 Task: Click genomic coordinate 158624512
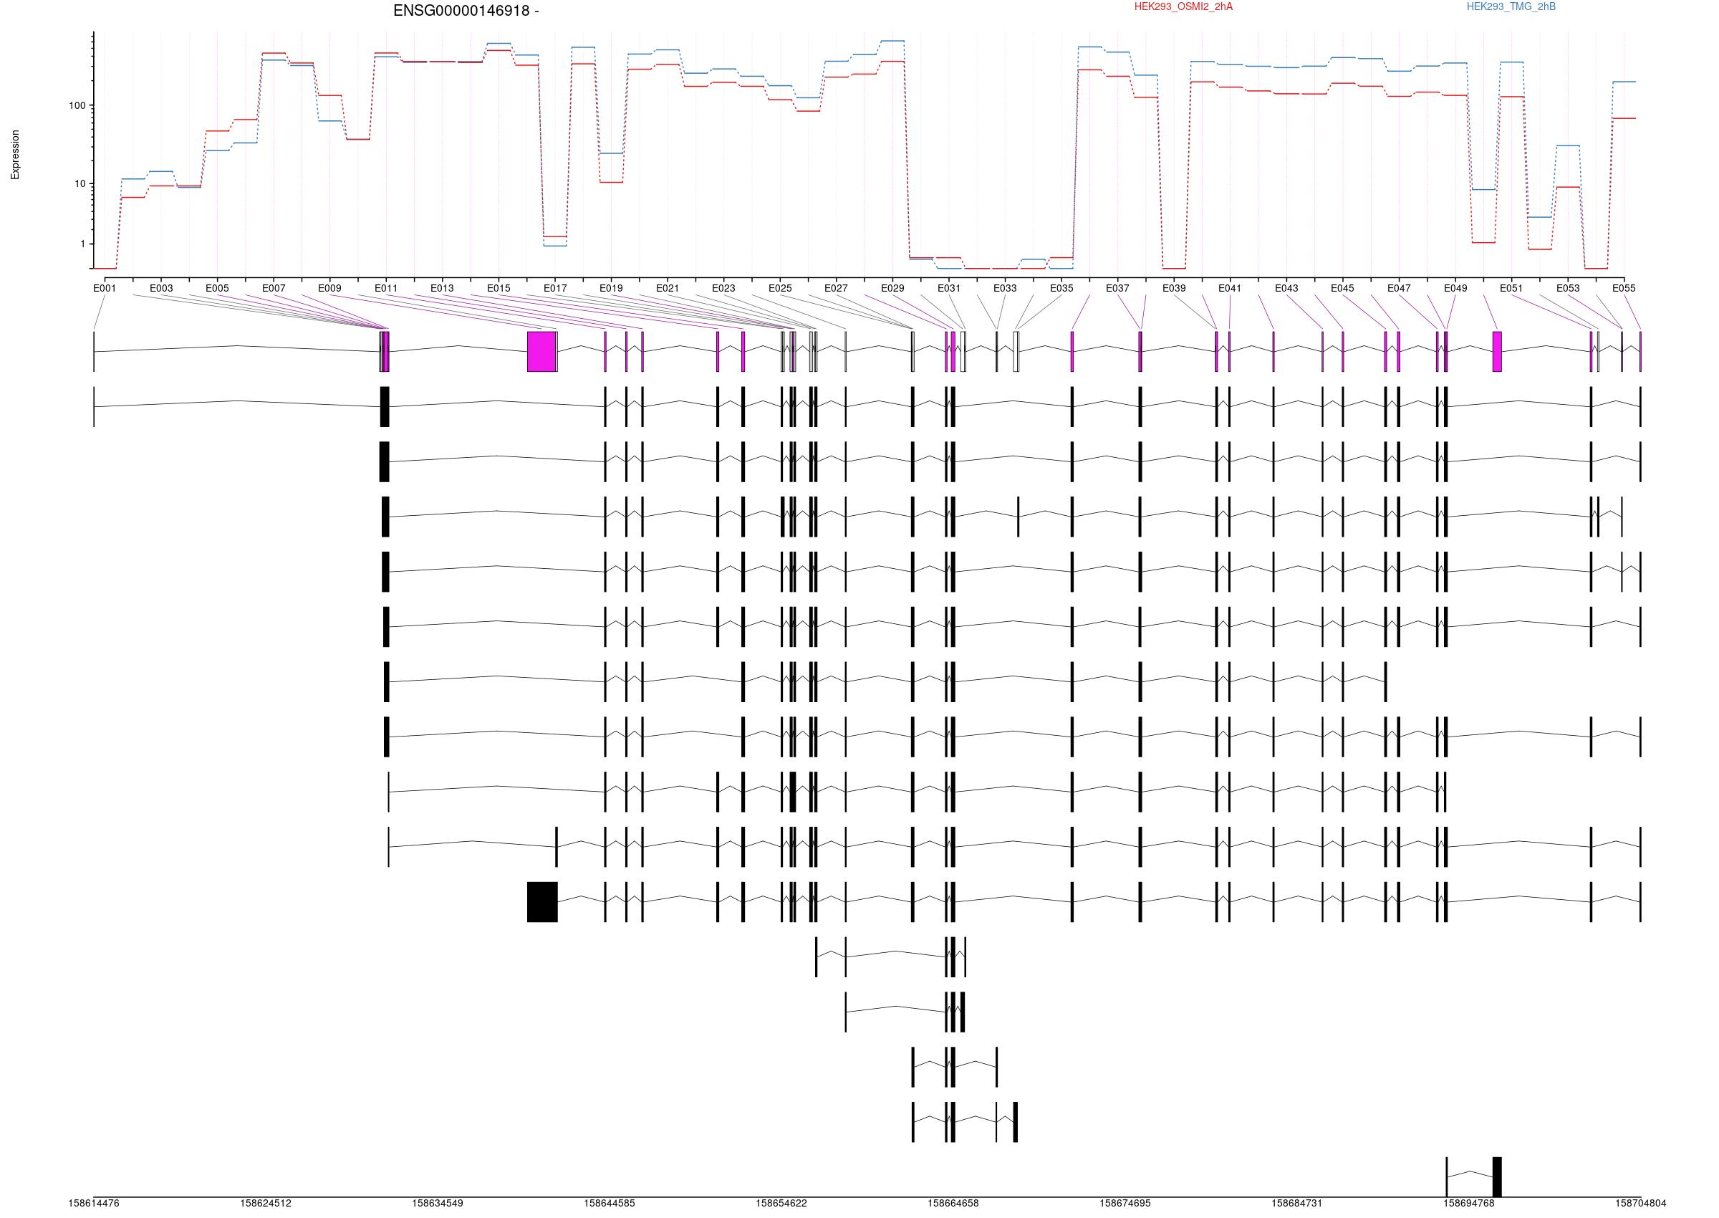click(266, 1203)
